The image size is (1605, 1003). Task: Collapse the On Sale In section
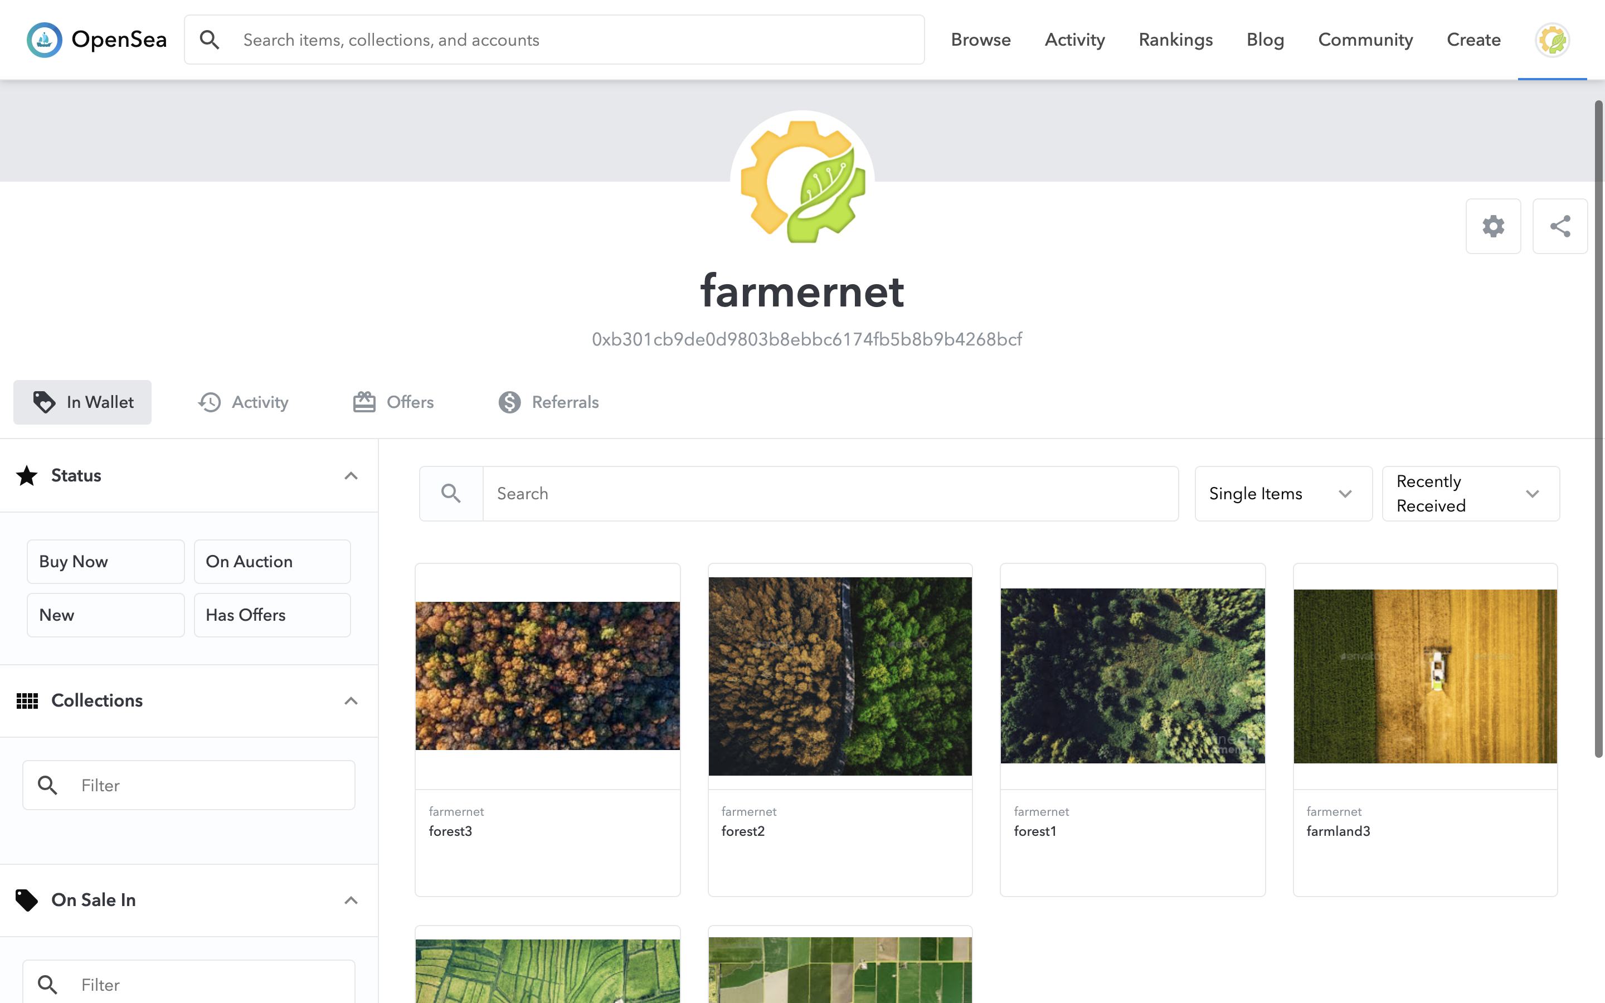353,900
